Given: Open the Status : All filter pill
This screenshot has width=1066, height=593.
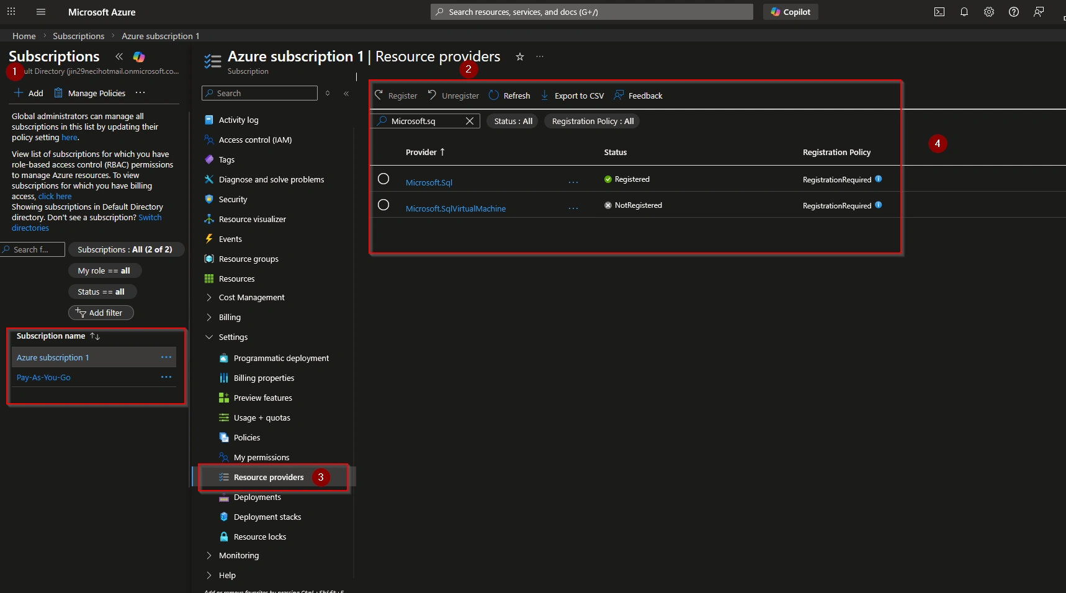Looking at the screenshot, I should click(513, 121).
